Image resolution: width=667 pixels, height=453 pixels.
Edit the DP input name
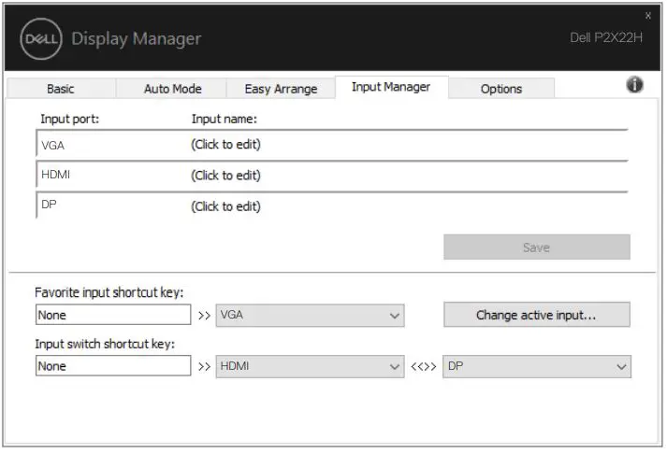click(225, 206)
